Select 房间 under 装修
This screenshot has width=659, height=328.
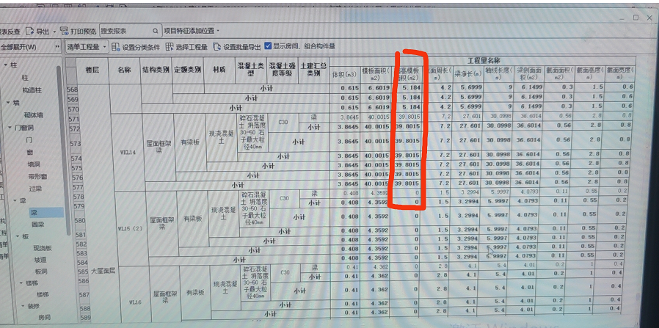tap(45, 318)
